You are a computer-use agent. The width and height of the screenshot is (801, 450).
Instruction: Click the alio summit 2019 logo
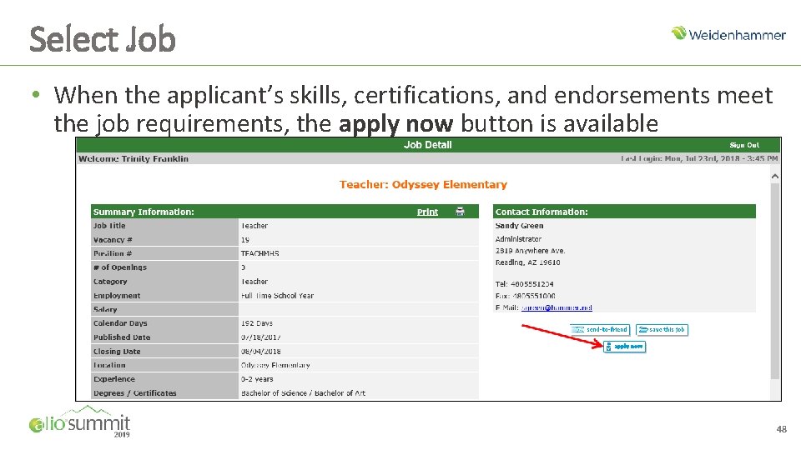pos(80,422)
